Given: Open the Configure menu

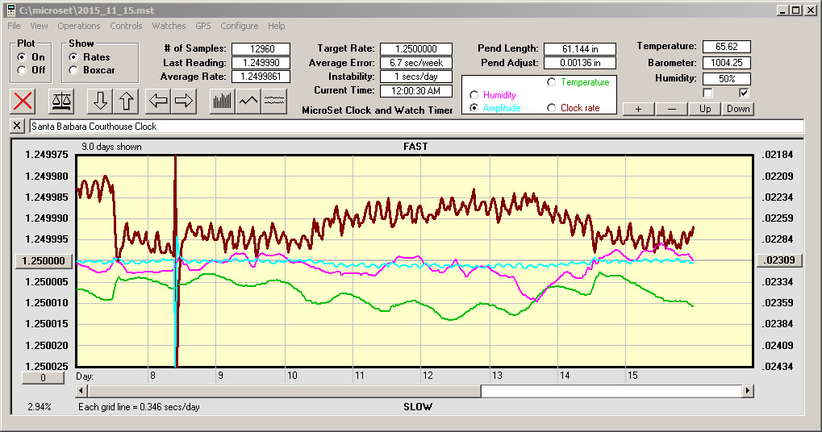Looking at the screenshot, I should (239, 26).
